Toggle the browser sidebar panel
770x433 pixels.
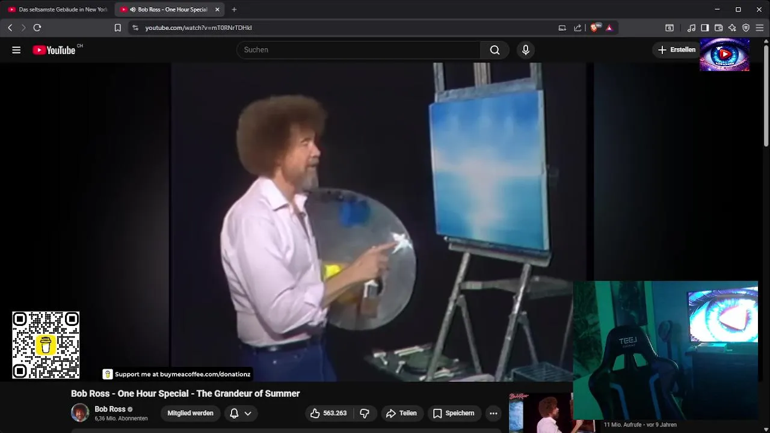(705, 28)
